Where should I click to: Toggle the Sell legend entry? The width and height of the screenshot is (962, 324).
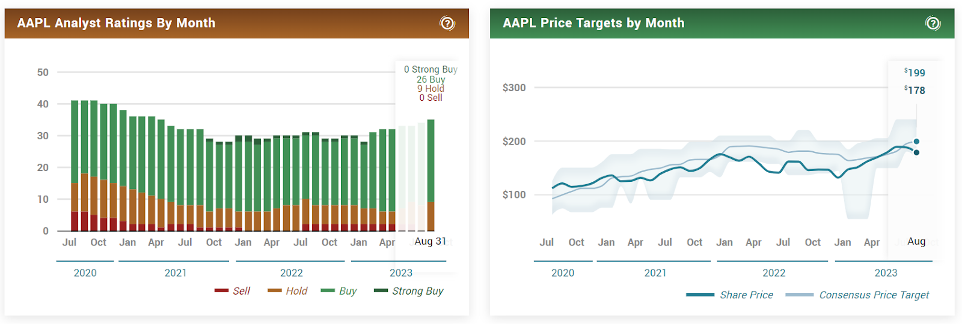tap(232, 291)
